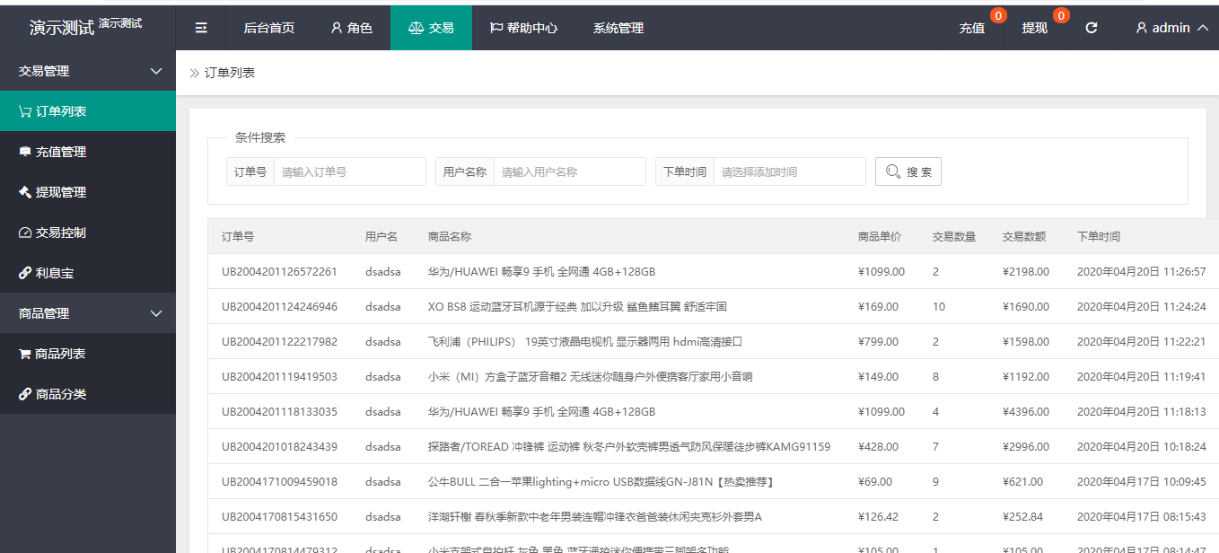Click the refresh icon in top bar
The height and width of the screenshot is (553, 1219).
coord(1092,28)
